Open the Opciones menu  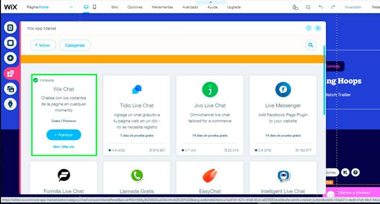135,7
